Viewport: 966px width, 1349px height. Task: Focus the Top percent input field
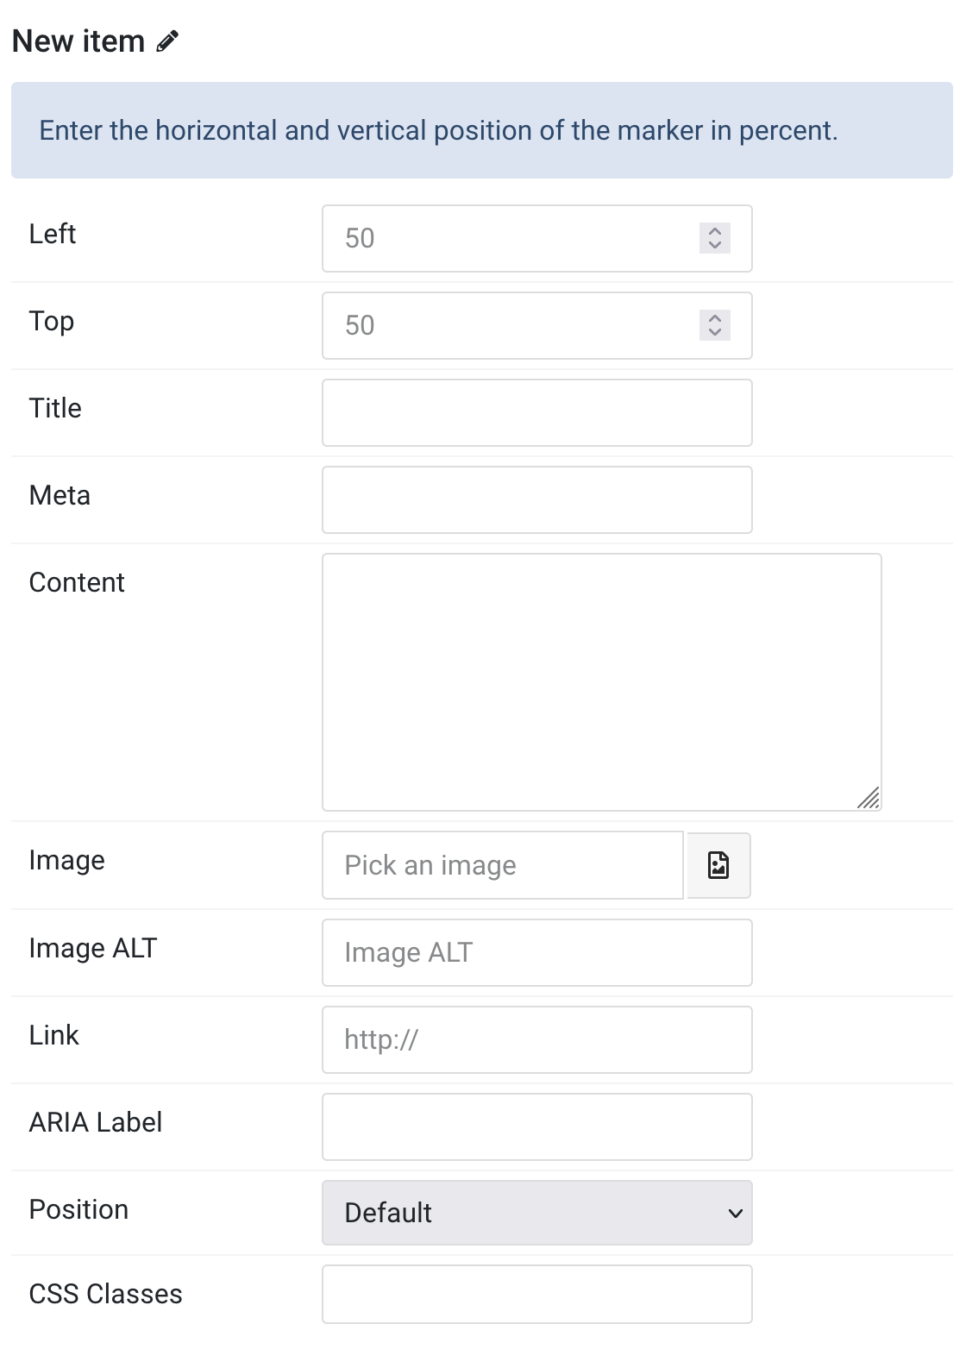tap(537, 325)
